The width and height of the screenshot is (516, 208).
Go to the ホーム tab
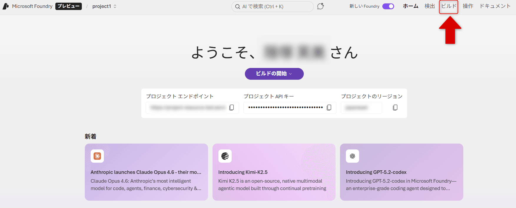pyautogui.click(x=411, y=6)
